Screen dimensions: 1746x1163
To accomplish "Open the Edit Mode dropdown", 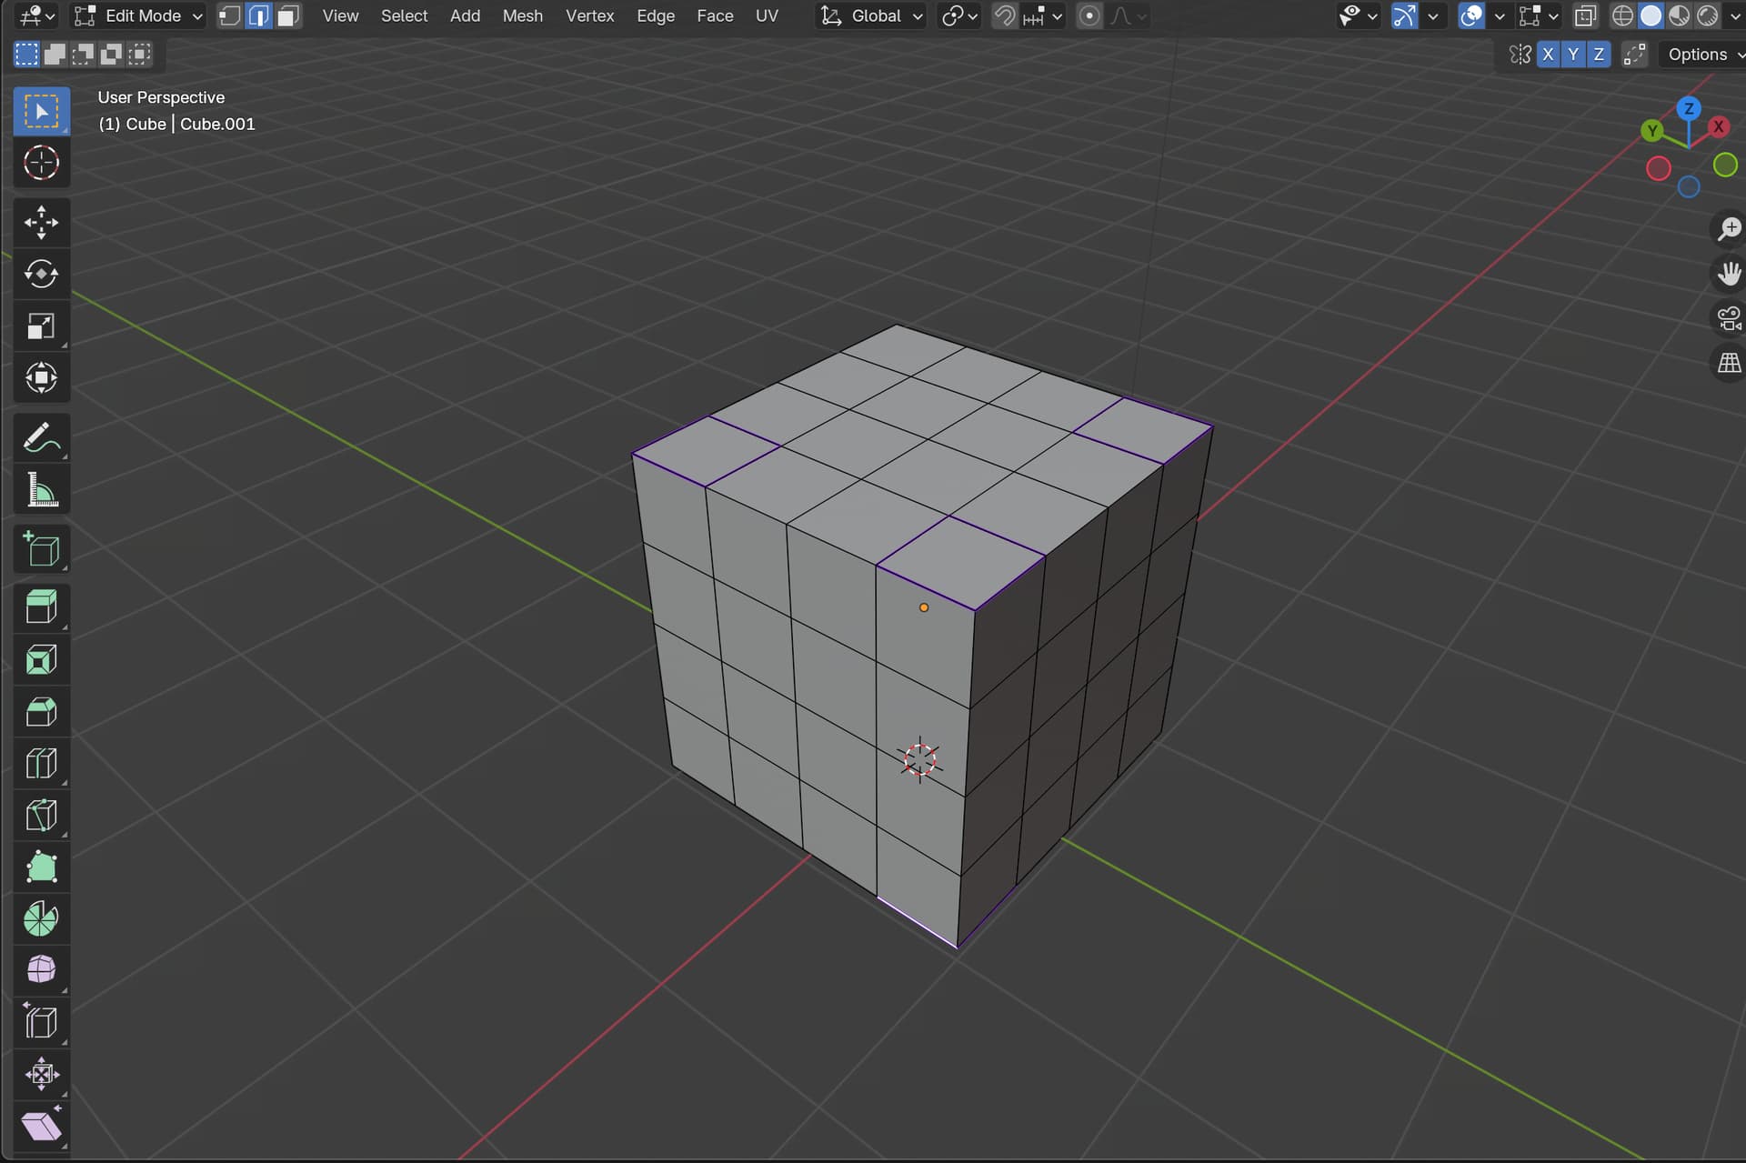I will [x=138, y=15].
